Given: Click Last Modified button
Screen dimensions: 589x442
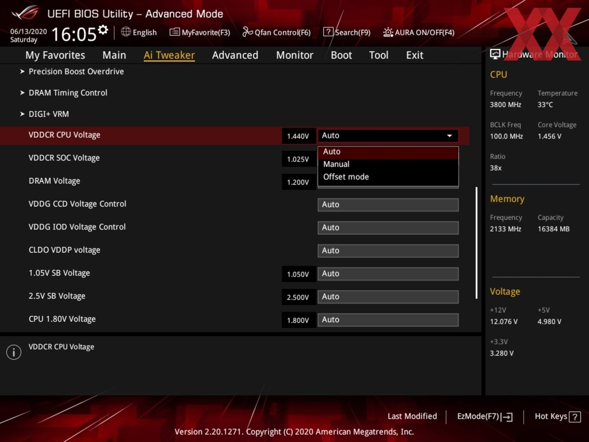Looking at the screenshot, I should click(412, 416).
